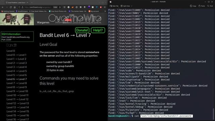The image size is (215, 121).
Task: Open Level 6 → Level 7
Action: [16, 79]
